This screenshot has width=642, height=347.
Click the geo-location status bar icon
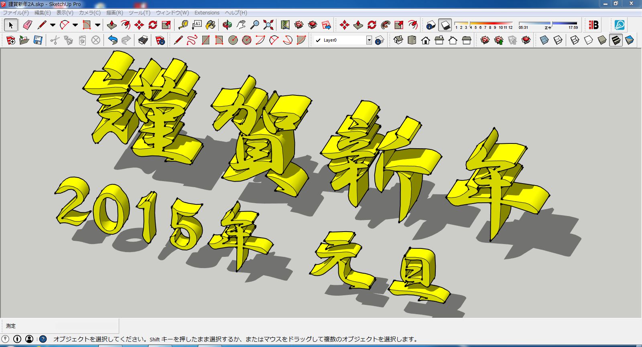(5, 339)
